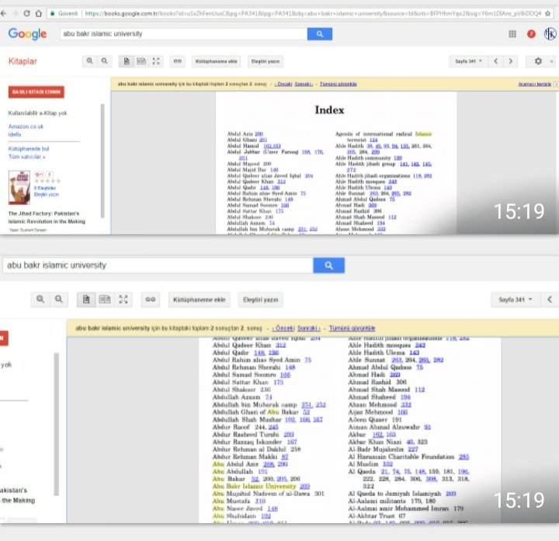Viewport: 559px width, 541px height.
Task: Click Sonraki link in upper yellow bar
Action: pyautogui.click(x=304, y=84)
